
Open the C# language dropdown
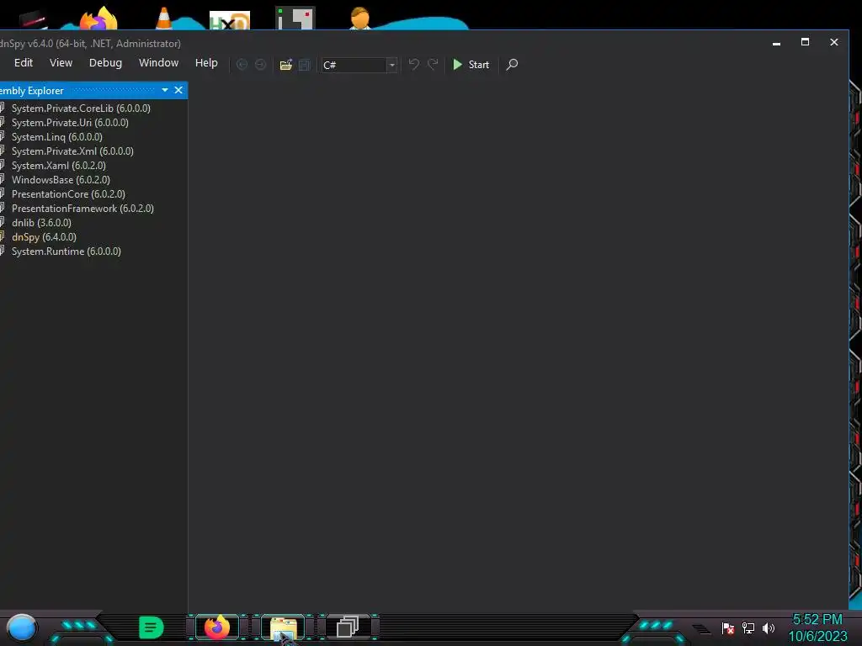click(x=392, y=65)
